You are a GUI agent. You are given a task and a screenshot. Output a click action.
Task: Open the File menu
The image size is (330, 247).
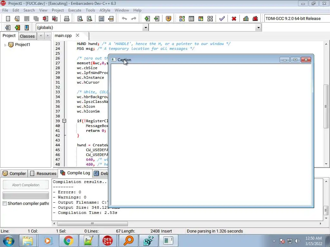5,10
